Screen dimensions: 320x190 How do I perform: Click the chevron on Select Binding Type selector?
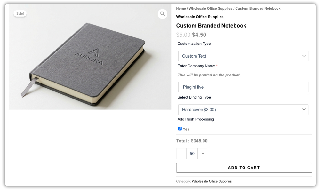(304, 109)
